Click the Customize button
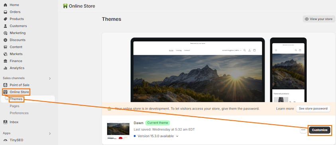This screenshot has height=145, width=336. pos(320,130)
